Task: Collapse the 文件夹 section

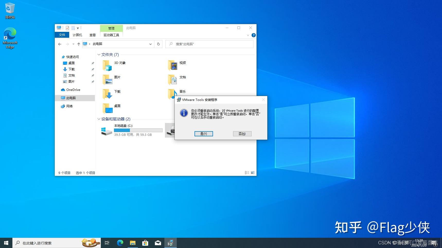Action: tap(99, 55)
